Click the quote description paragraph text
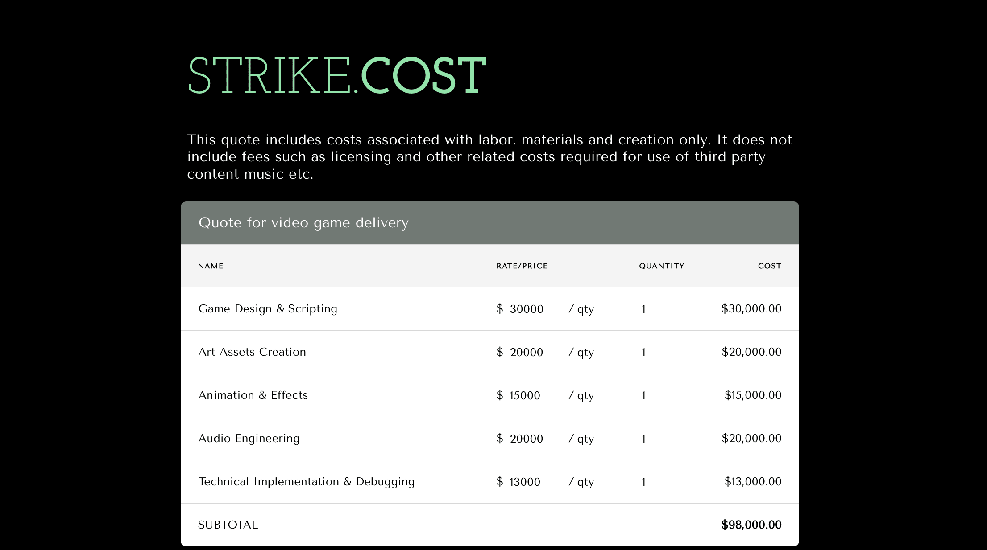987x550 pixels. [489, 157]
